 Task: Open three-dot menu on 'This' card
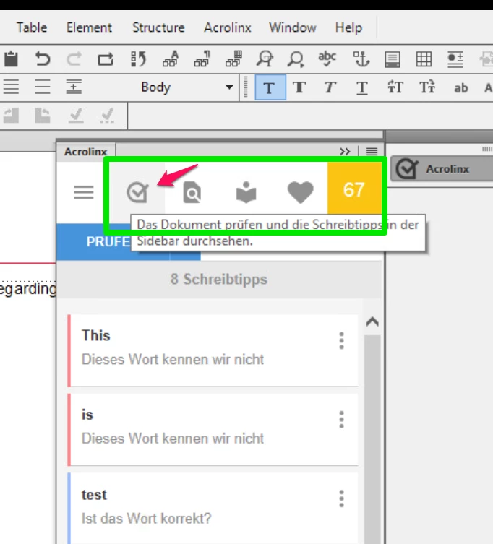click(x=342, y=340)
